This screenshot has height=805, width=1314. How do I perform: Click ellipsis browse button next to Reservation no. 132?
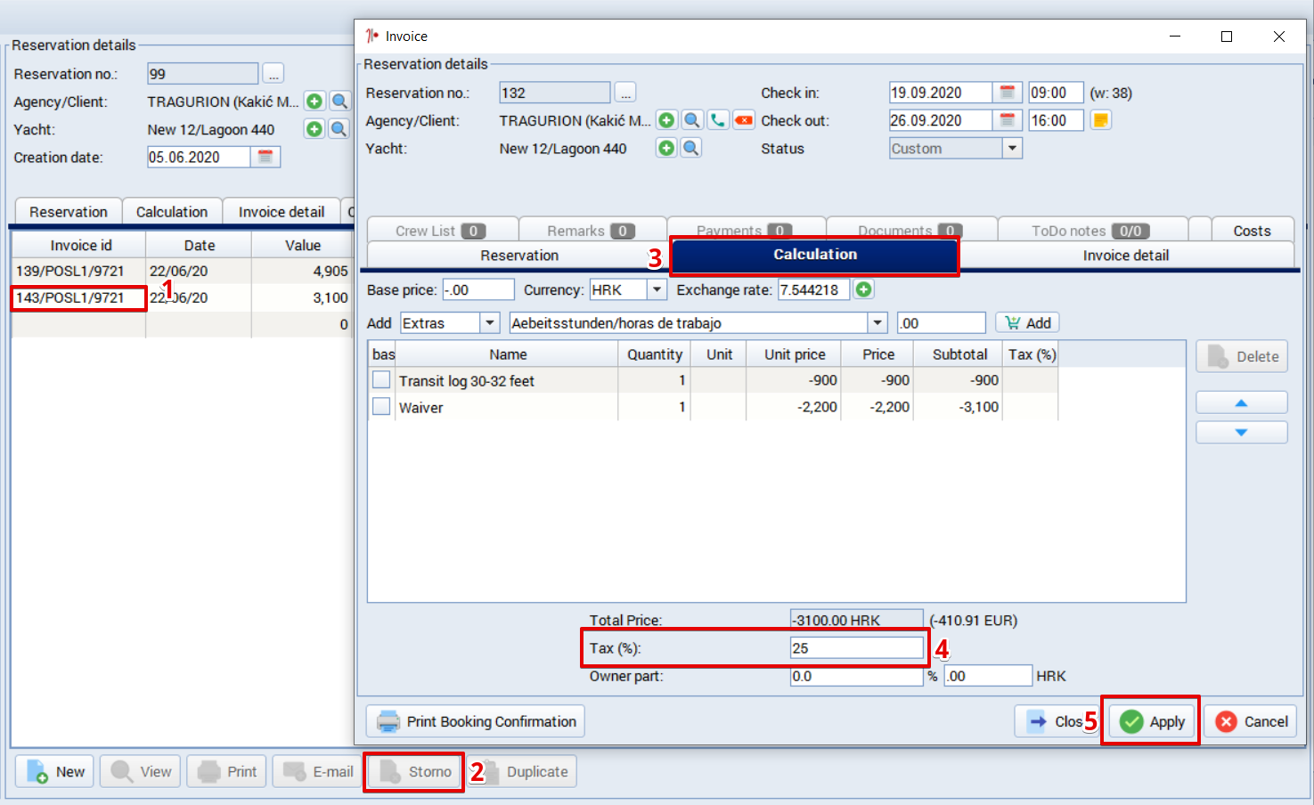click(626, 93)
